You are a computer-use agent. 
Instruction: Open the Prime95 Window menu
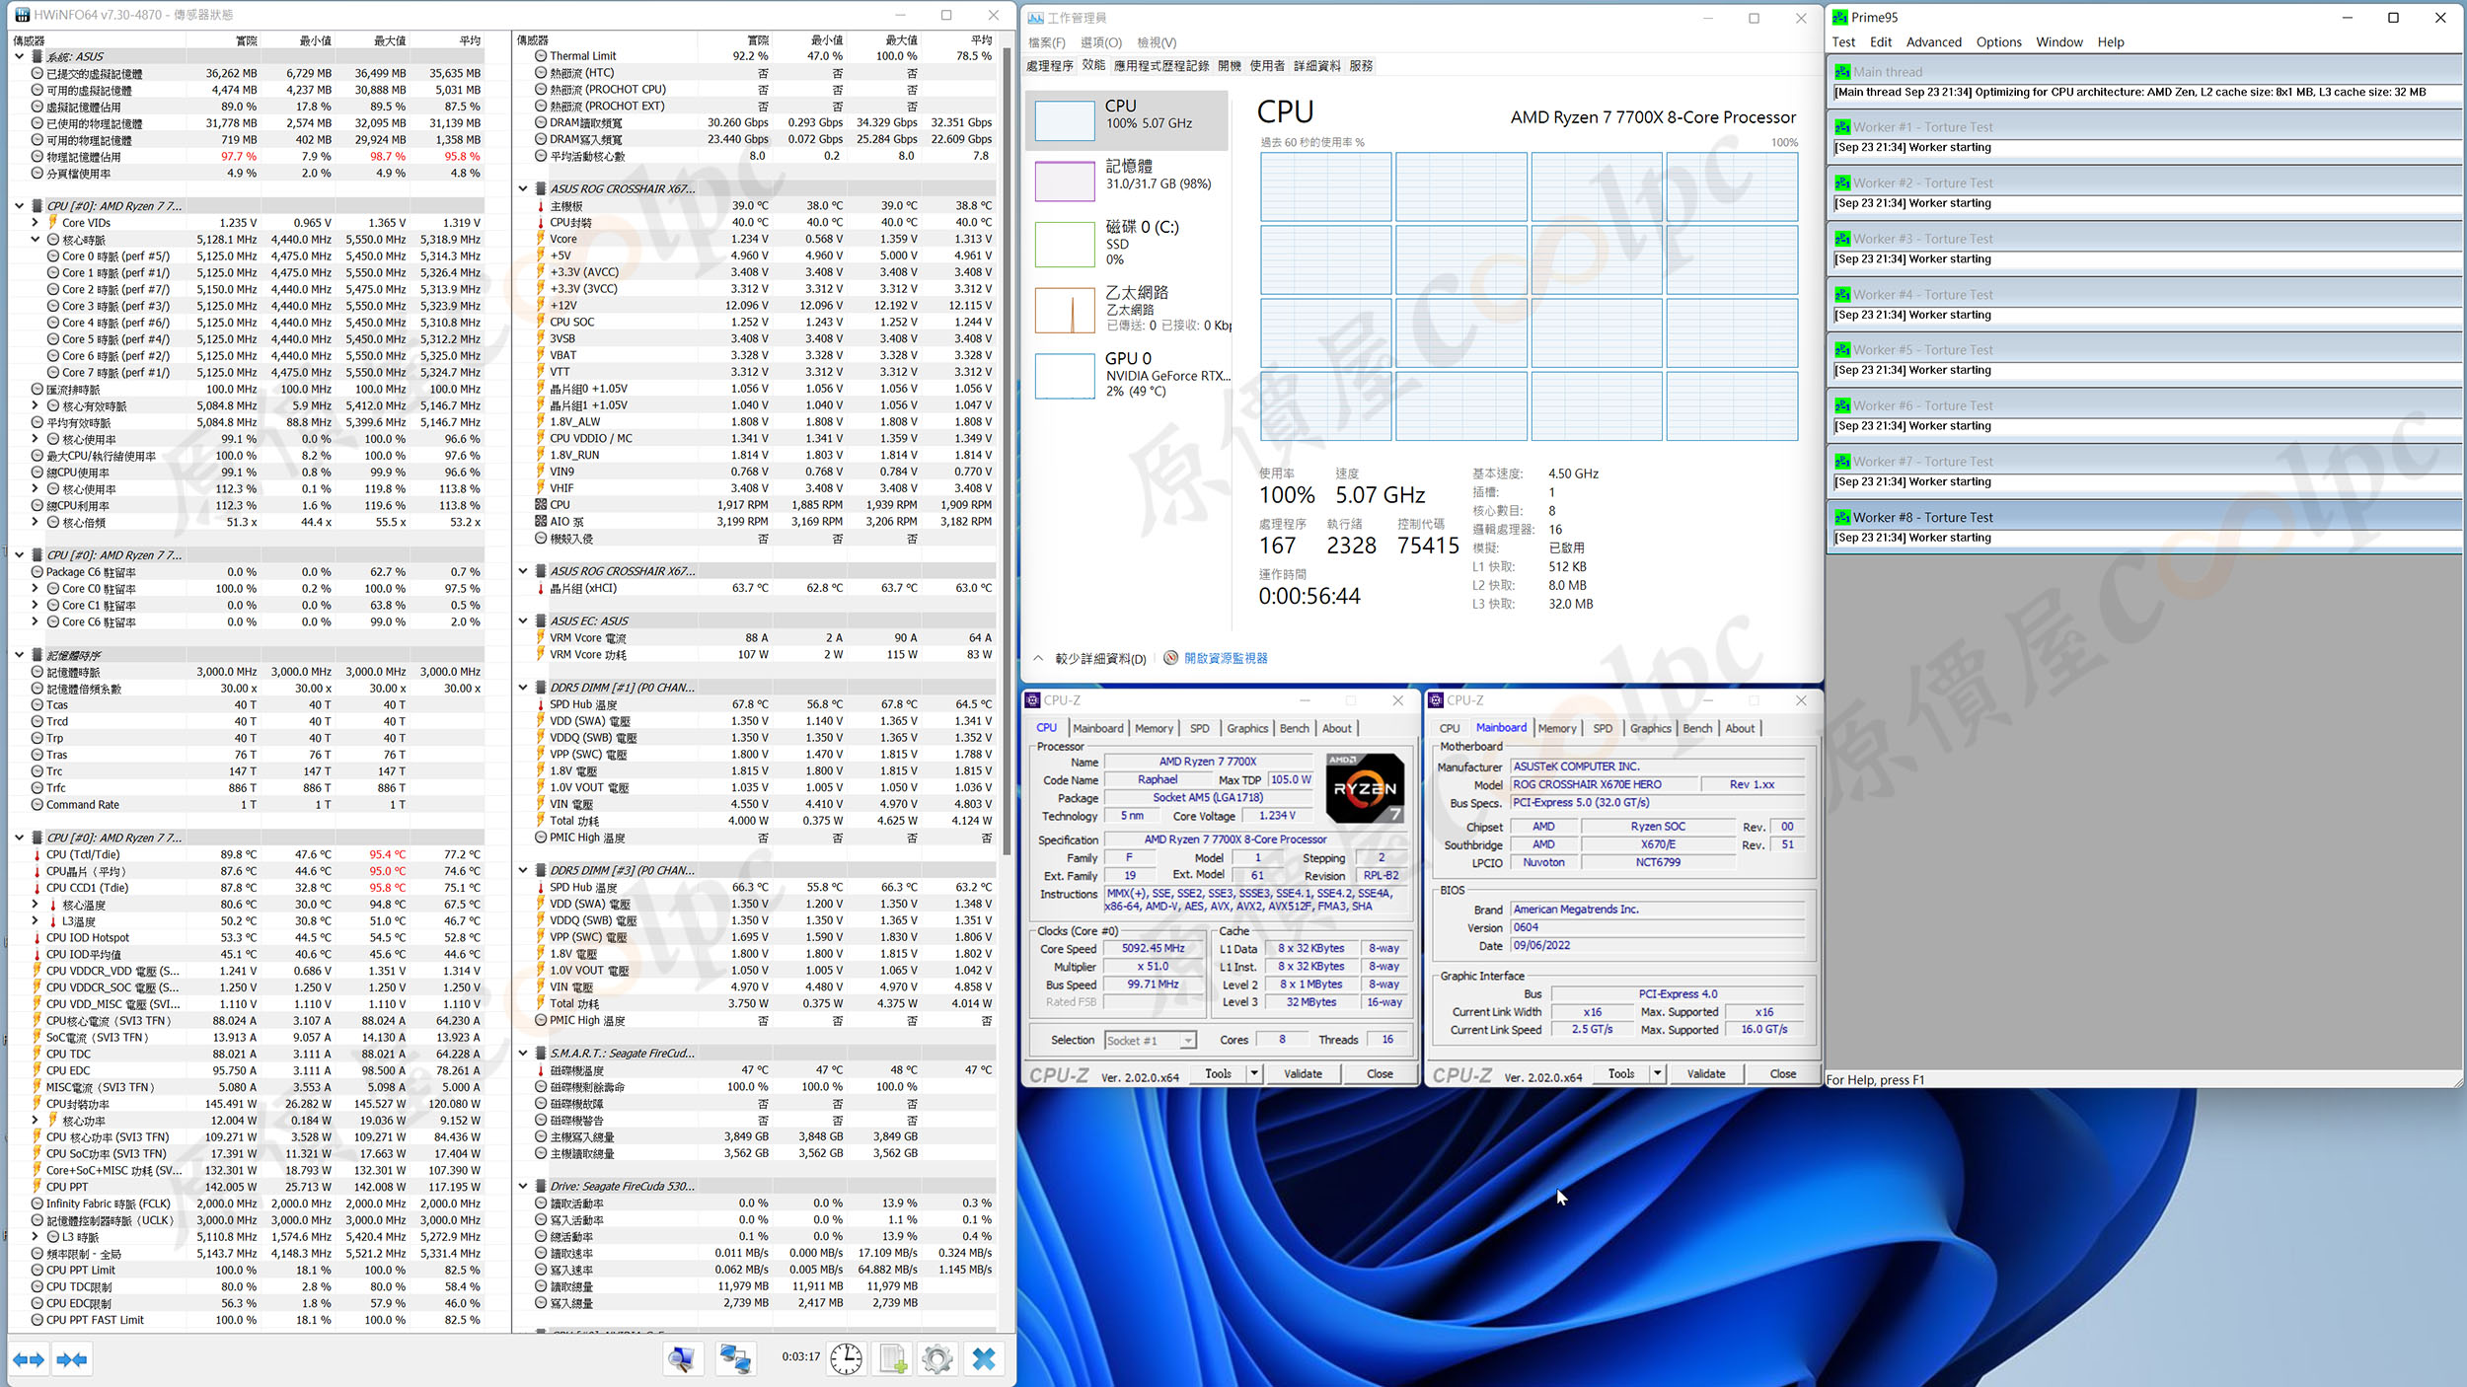pyautogui.click(x=2058, y=42)
